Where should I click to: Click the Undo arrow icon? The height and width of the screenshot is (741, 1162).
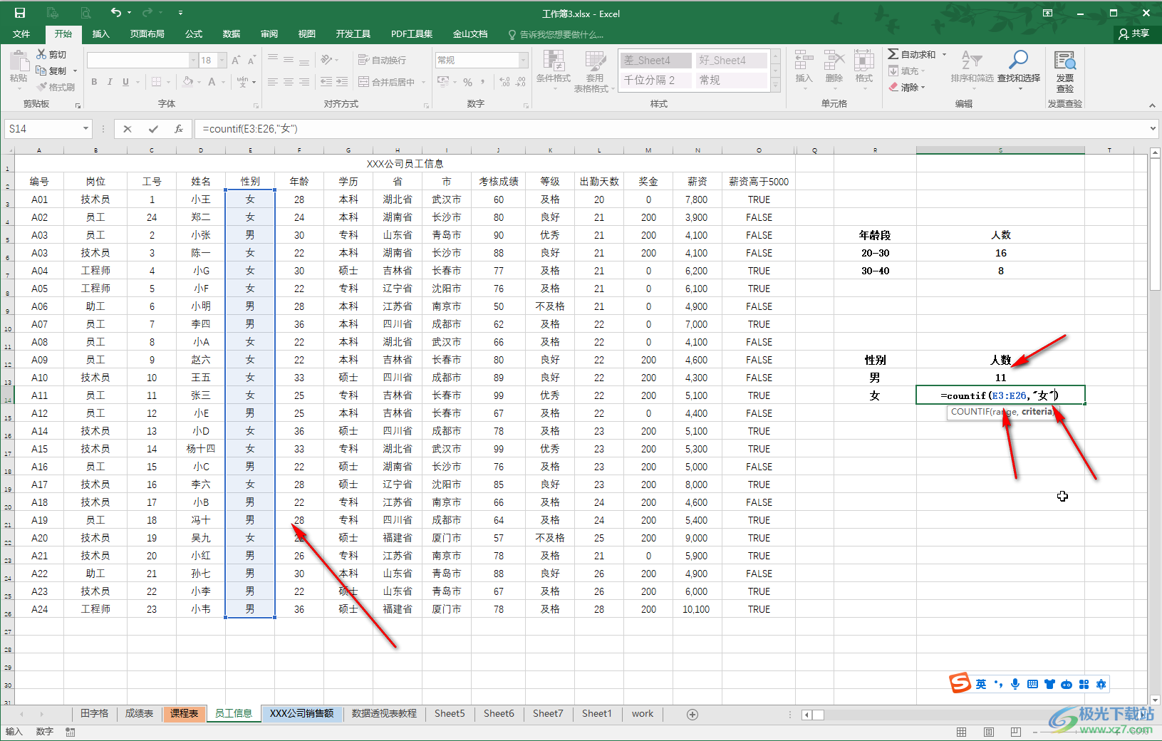tap(115, 13)
